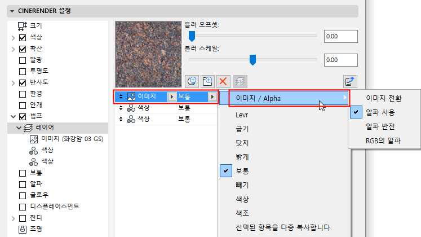Collapse the 범프 channel tree node
Image resolution: width=421 pixels, height=237 pixels.
pyautogui.click(x=13, y=117)
